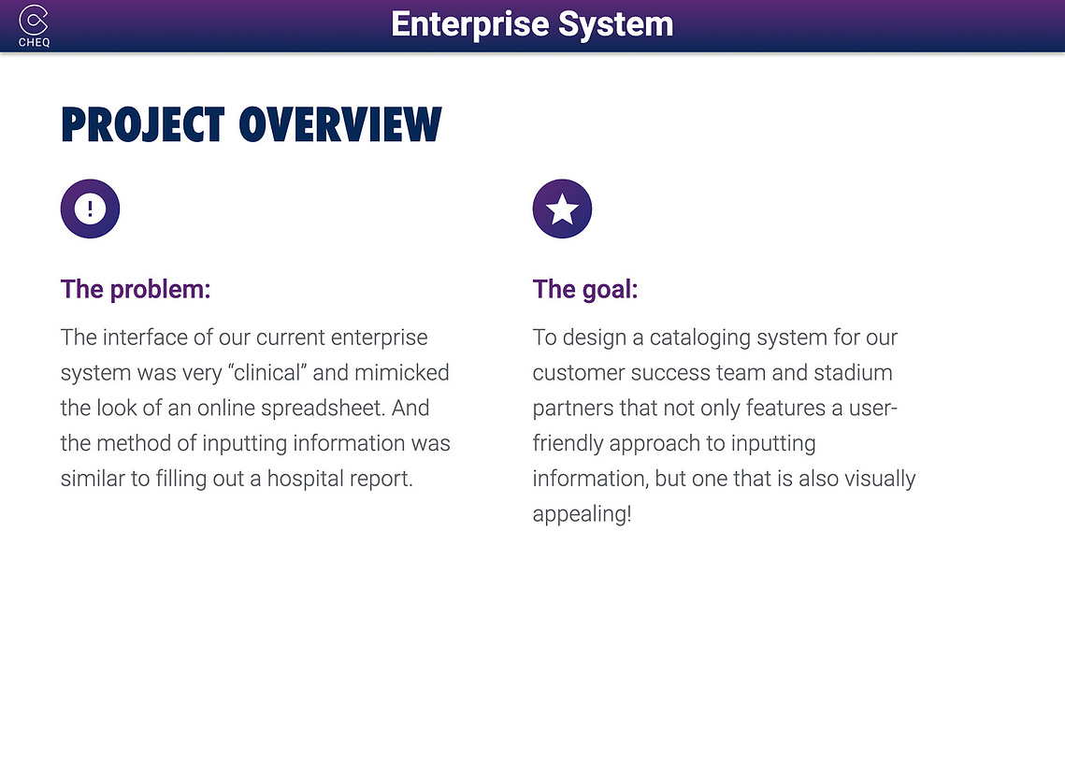The width and height of the screenshot is (1065, 776).
Task: Click the CHEQ logo icon
Action: [34, 20]
